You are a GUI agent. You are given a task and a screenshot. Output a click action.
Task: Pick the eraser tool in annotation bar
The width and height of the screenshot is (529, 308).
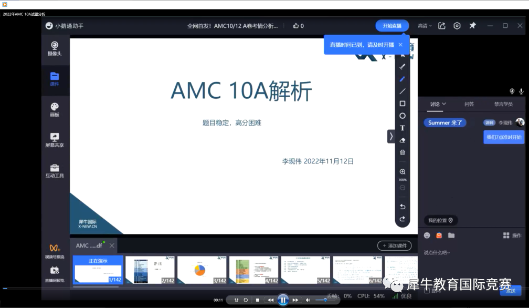pos(403,140)
